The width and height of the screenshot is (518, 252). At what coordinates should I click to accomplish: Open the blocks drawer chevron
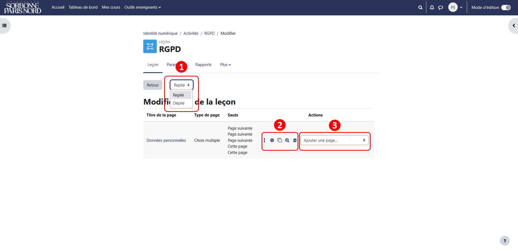(514, 26)
